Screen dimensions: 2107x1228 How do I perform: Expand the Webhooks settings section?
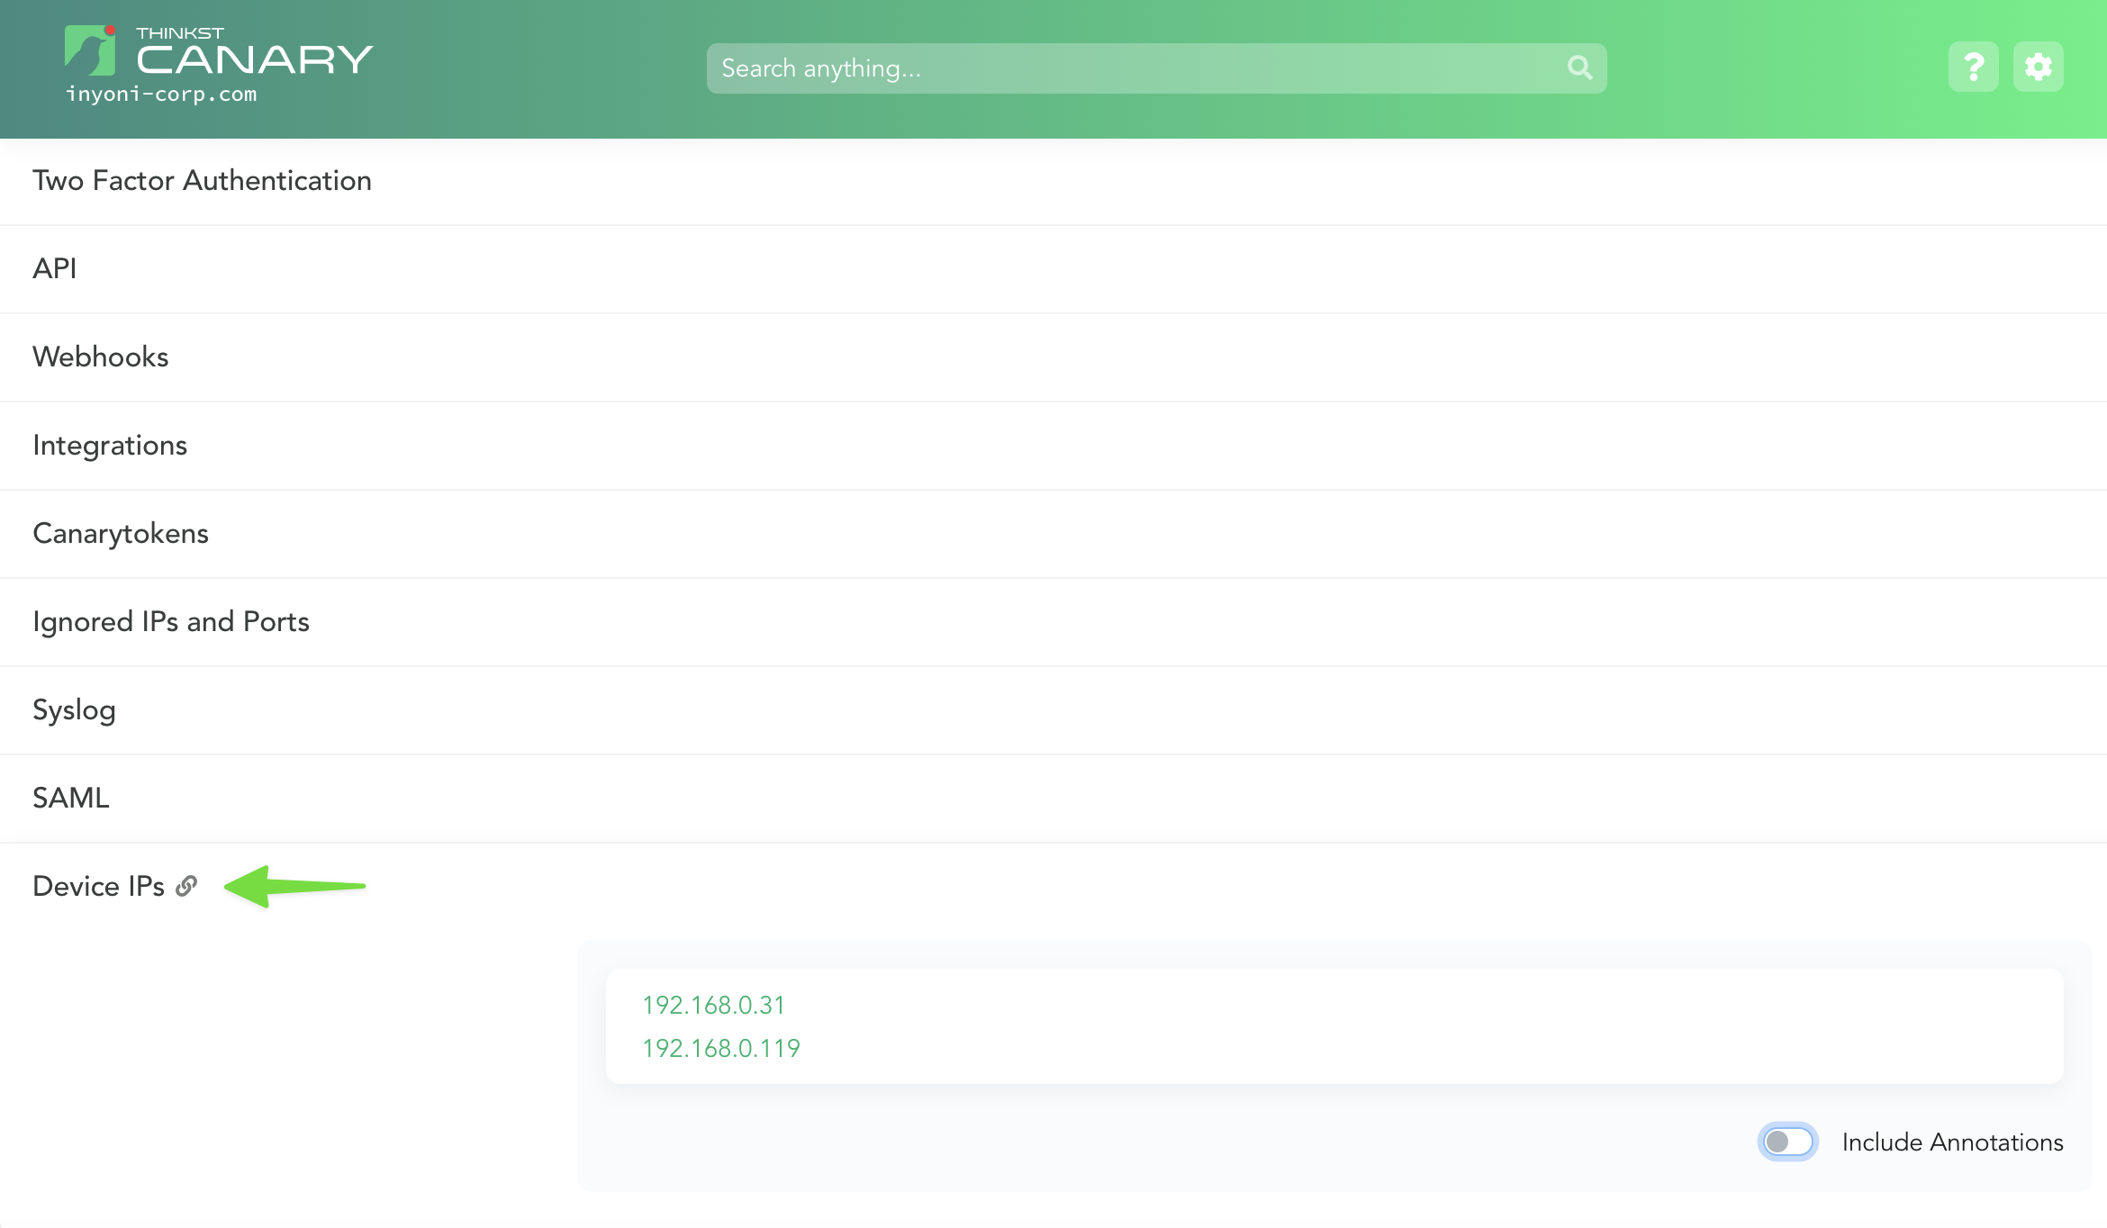point(100,357)
